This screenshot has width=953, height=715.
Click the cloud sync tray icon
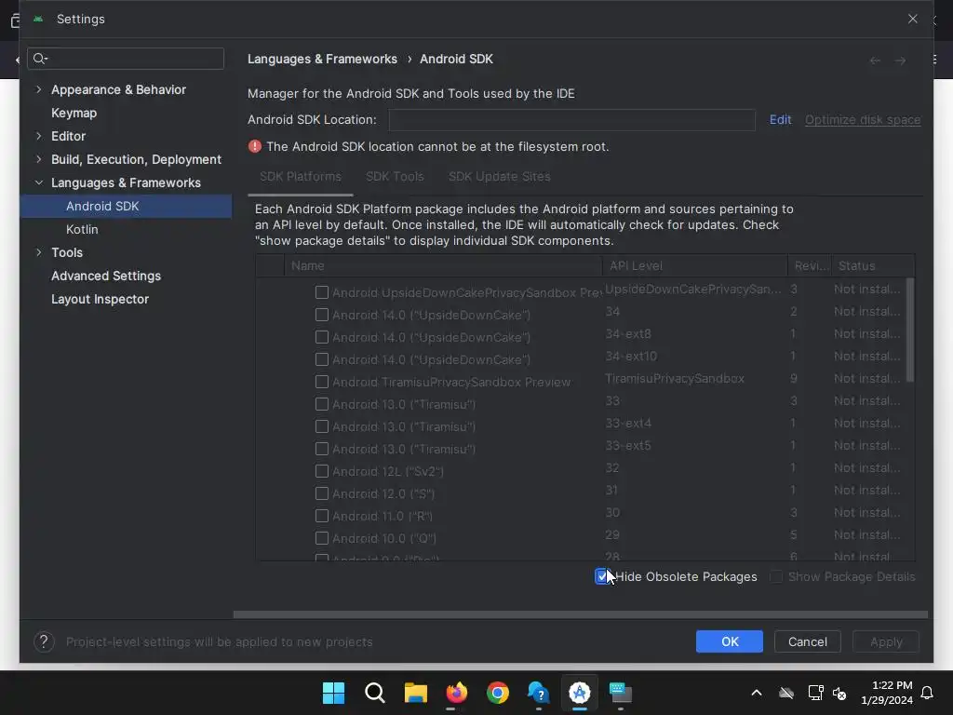coord(786,693)
